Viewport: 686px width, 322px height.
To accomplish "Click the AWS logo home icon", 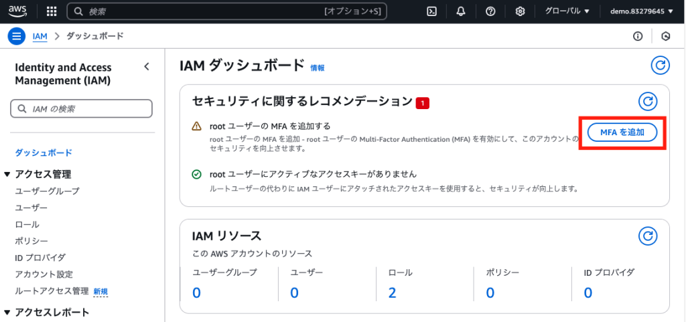I will tap(17, 11).
